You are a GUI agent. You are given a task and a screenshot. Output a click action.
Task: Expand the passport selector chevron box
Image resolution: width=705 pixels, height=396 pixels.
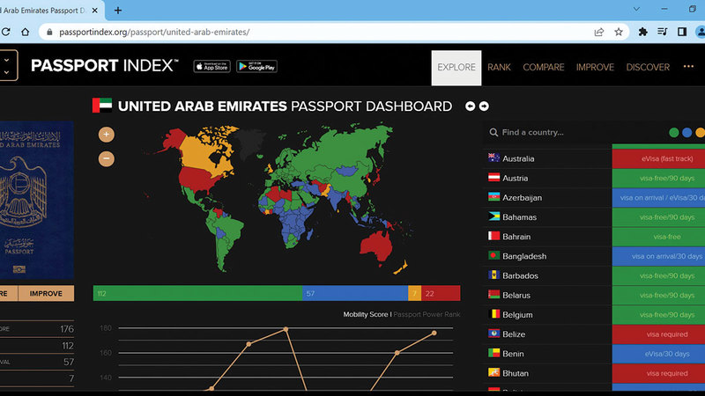pos(7,66)
